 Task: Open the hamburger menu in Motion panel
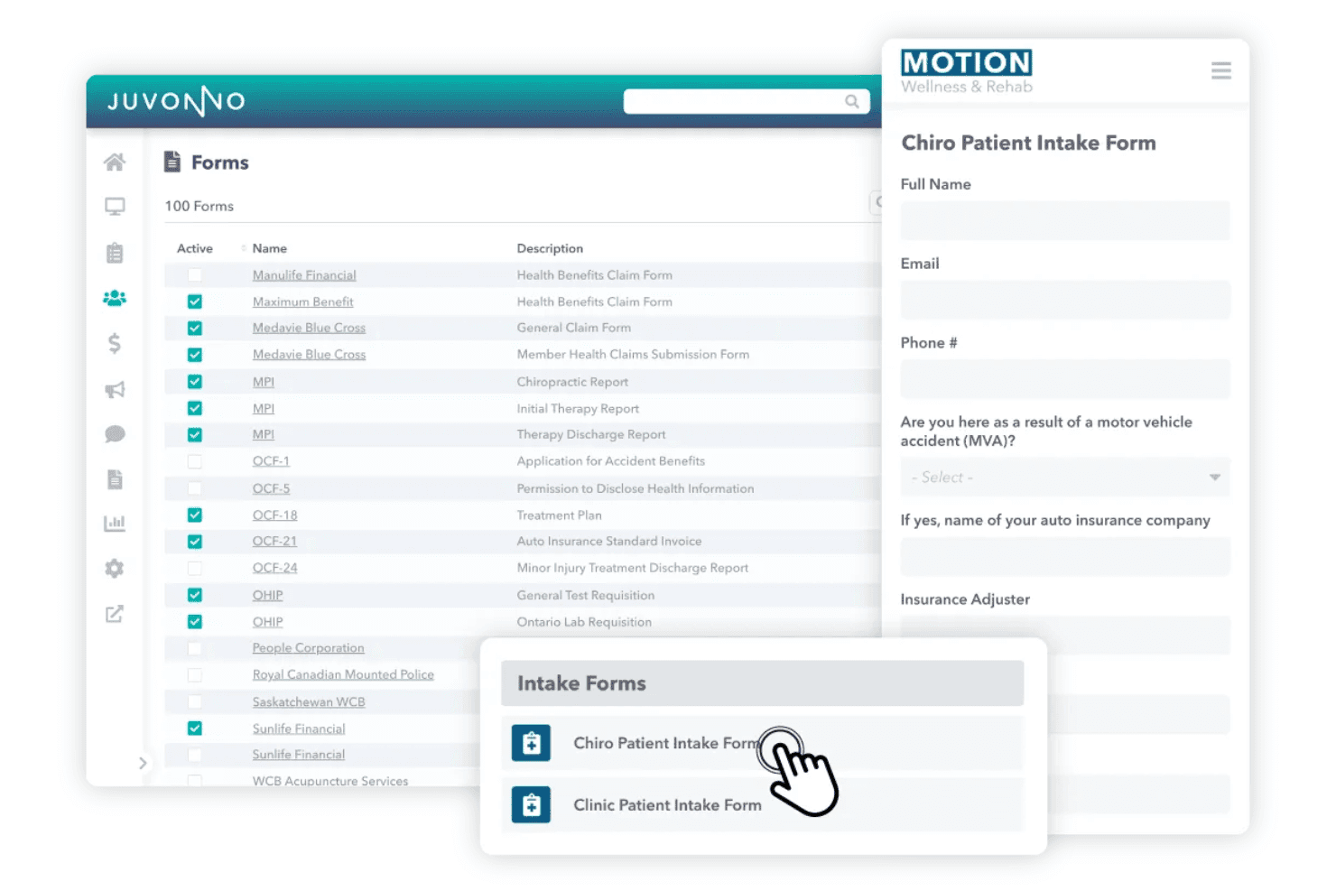tap(1221, 70)
